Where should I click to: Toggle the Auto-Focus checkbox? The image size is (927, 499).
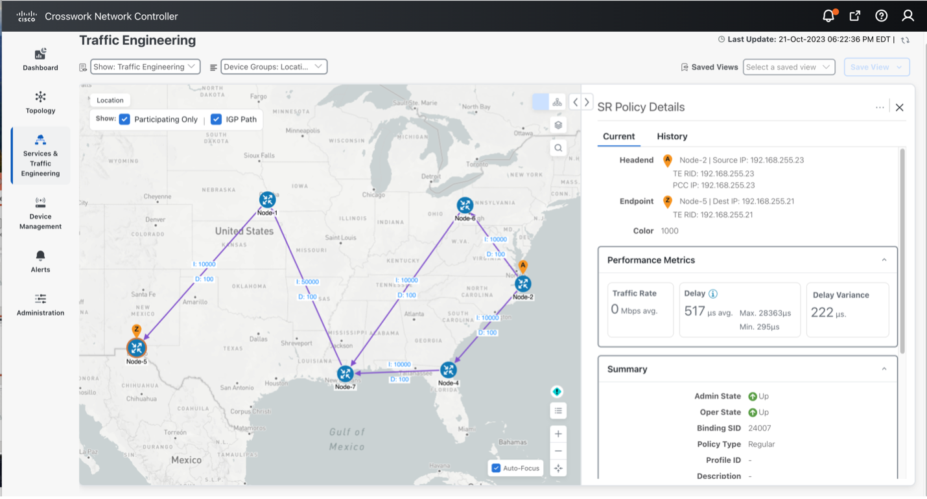(496, 468)
